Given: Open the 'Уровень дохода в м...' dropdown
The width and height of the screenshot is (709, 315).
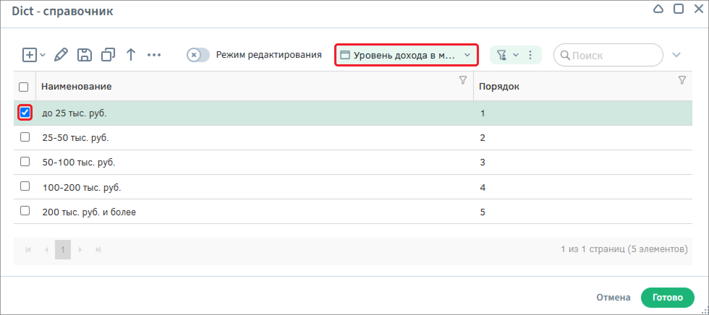Looking at the screenshot, I should pyautogui.click(x=406, y=55).
